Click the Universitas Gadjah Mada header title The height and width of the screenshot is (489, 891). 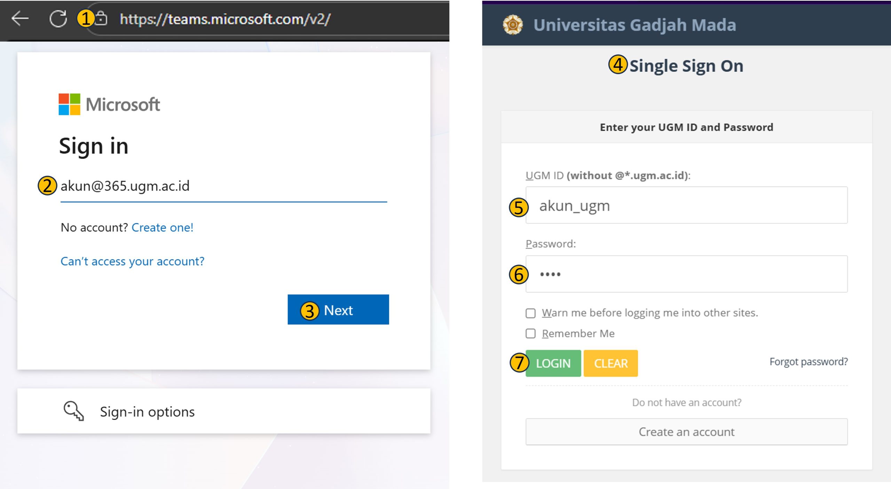click(x=634, y=25)
